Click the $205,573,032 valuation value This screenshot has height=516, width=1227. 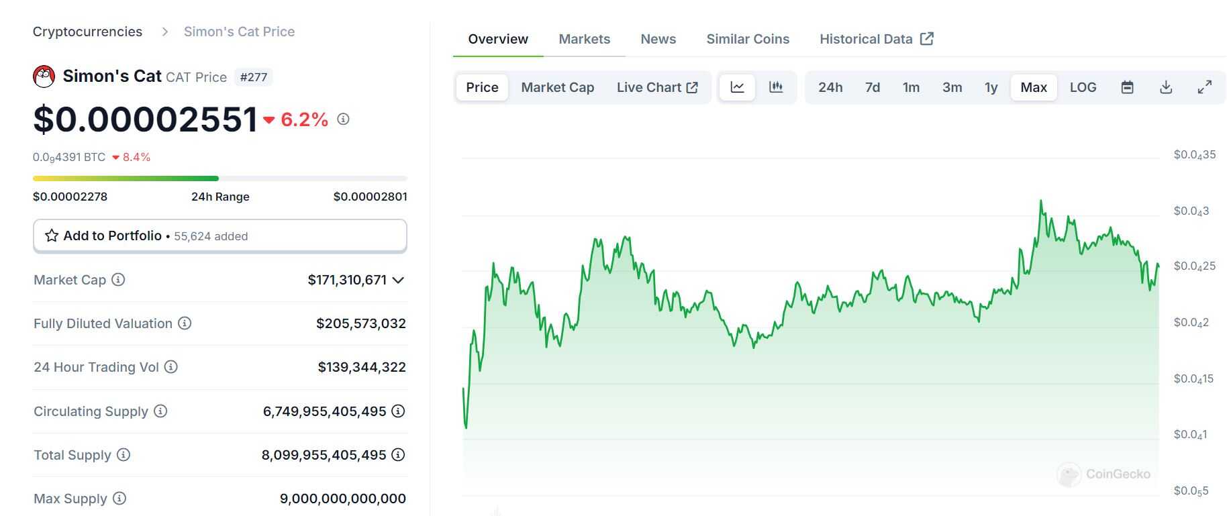361,323
